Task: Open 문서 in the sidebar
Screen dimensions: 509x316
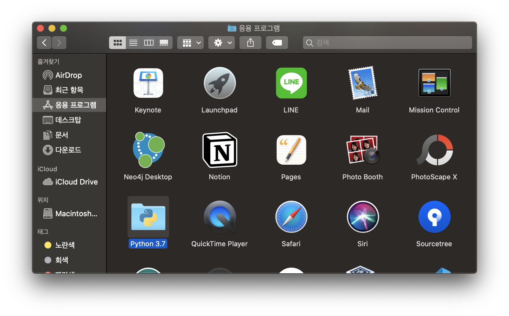Action: pyautogui.click(x=69, y=135)
